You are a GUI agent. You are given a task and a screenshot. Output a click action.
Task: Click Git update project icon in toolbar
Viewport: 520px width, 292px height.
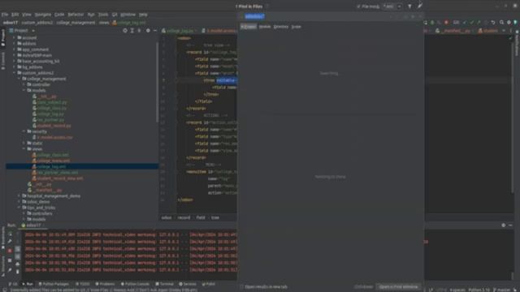point(465,23)
